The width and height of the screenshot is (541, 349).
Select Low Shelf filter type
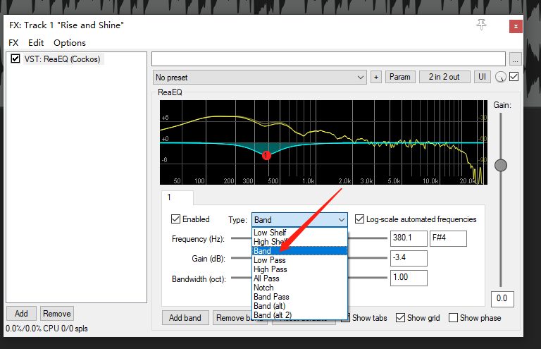click(299, 233)
